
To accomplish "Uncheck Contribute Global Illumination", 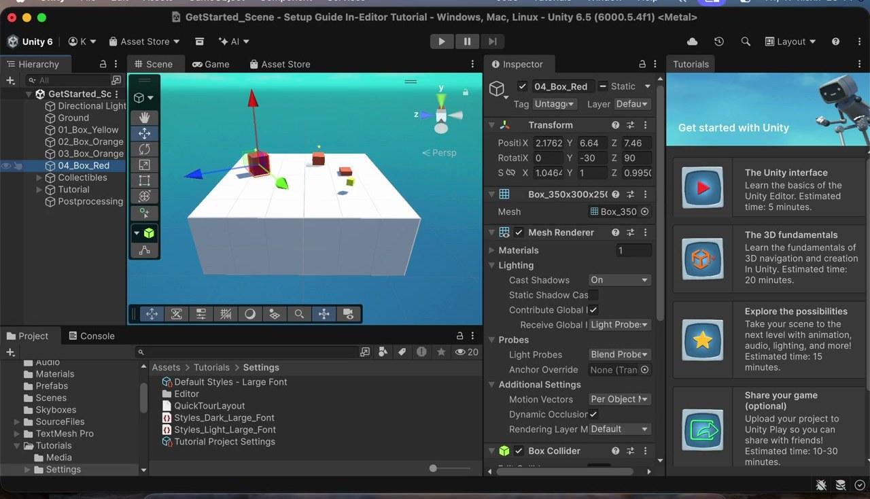I will [x=593, y=310].
